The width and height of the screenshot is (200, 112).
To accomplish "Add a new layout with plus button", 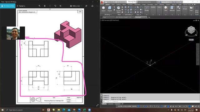I will click(122, 104).
